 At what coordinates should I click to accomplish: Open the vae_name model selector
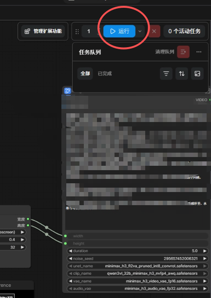[137, 281]
